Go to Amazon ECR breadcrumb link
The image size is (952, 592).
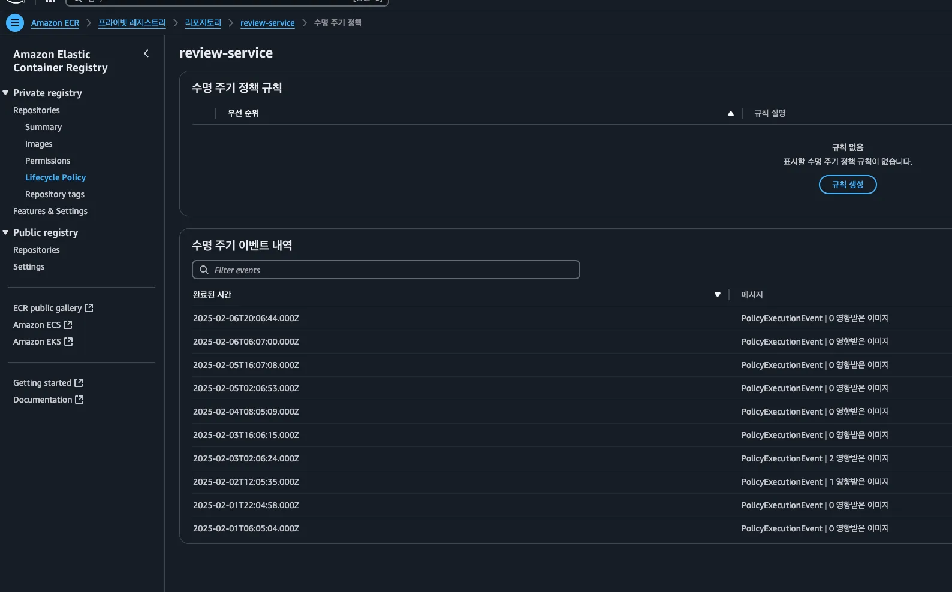(55, 23)
